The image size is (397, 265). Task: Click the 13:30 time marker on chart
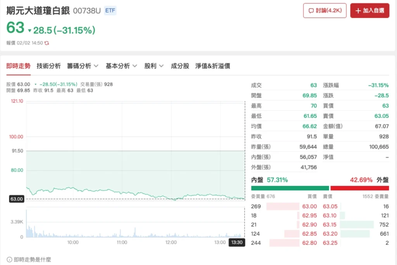pos(237,242)
